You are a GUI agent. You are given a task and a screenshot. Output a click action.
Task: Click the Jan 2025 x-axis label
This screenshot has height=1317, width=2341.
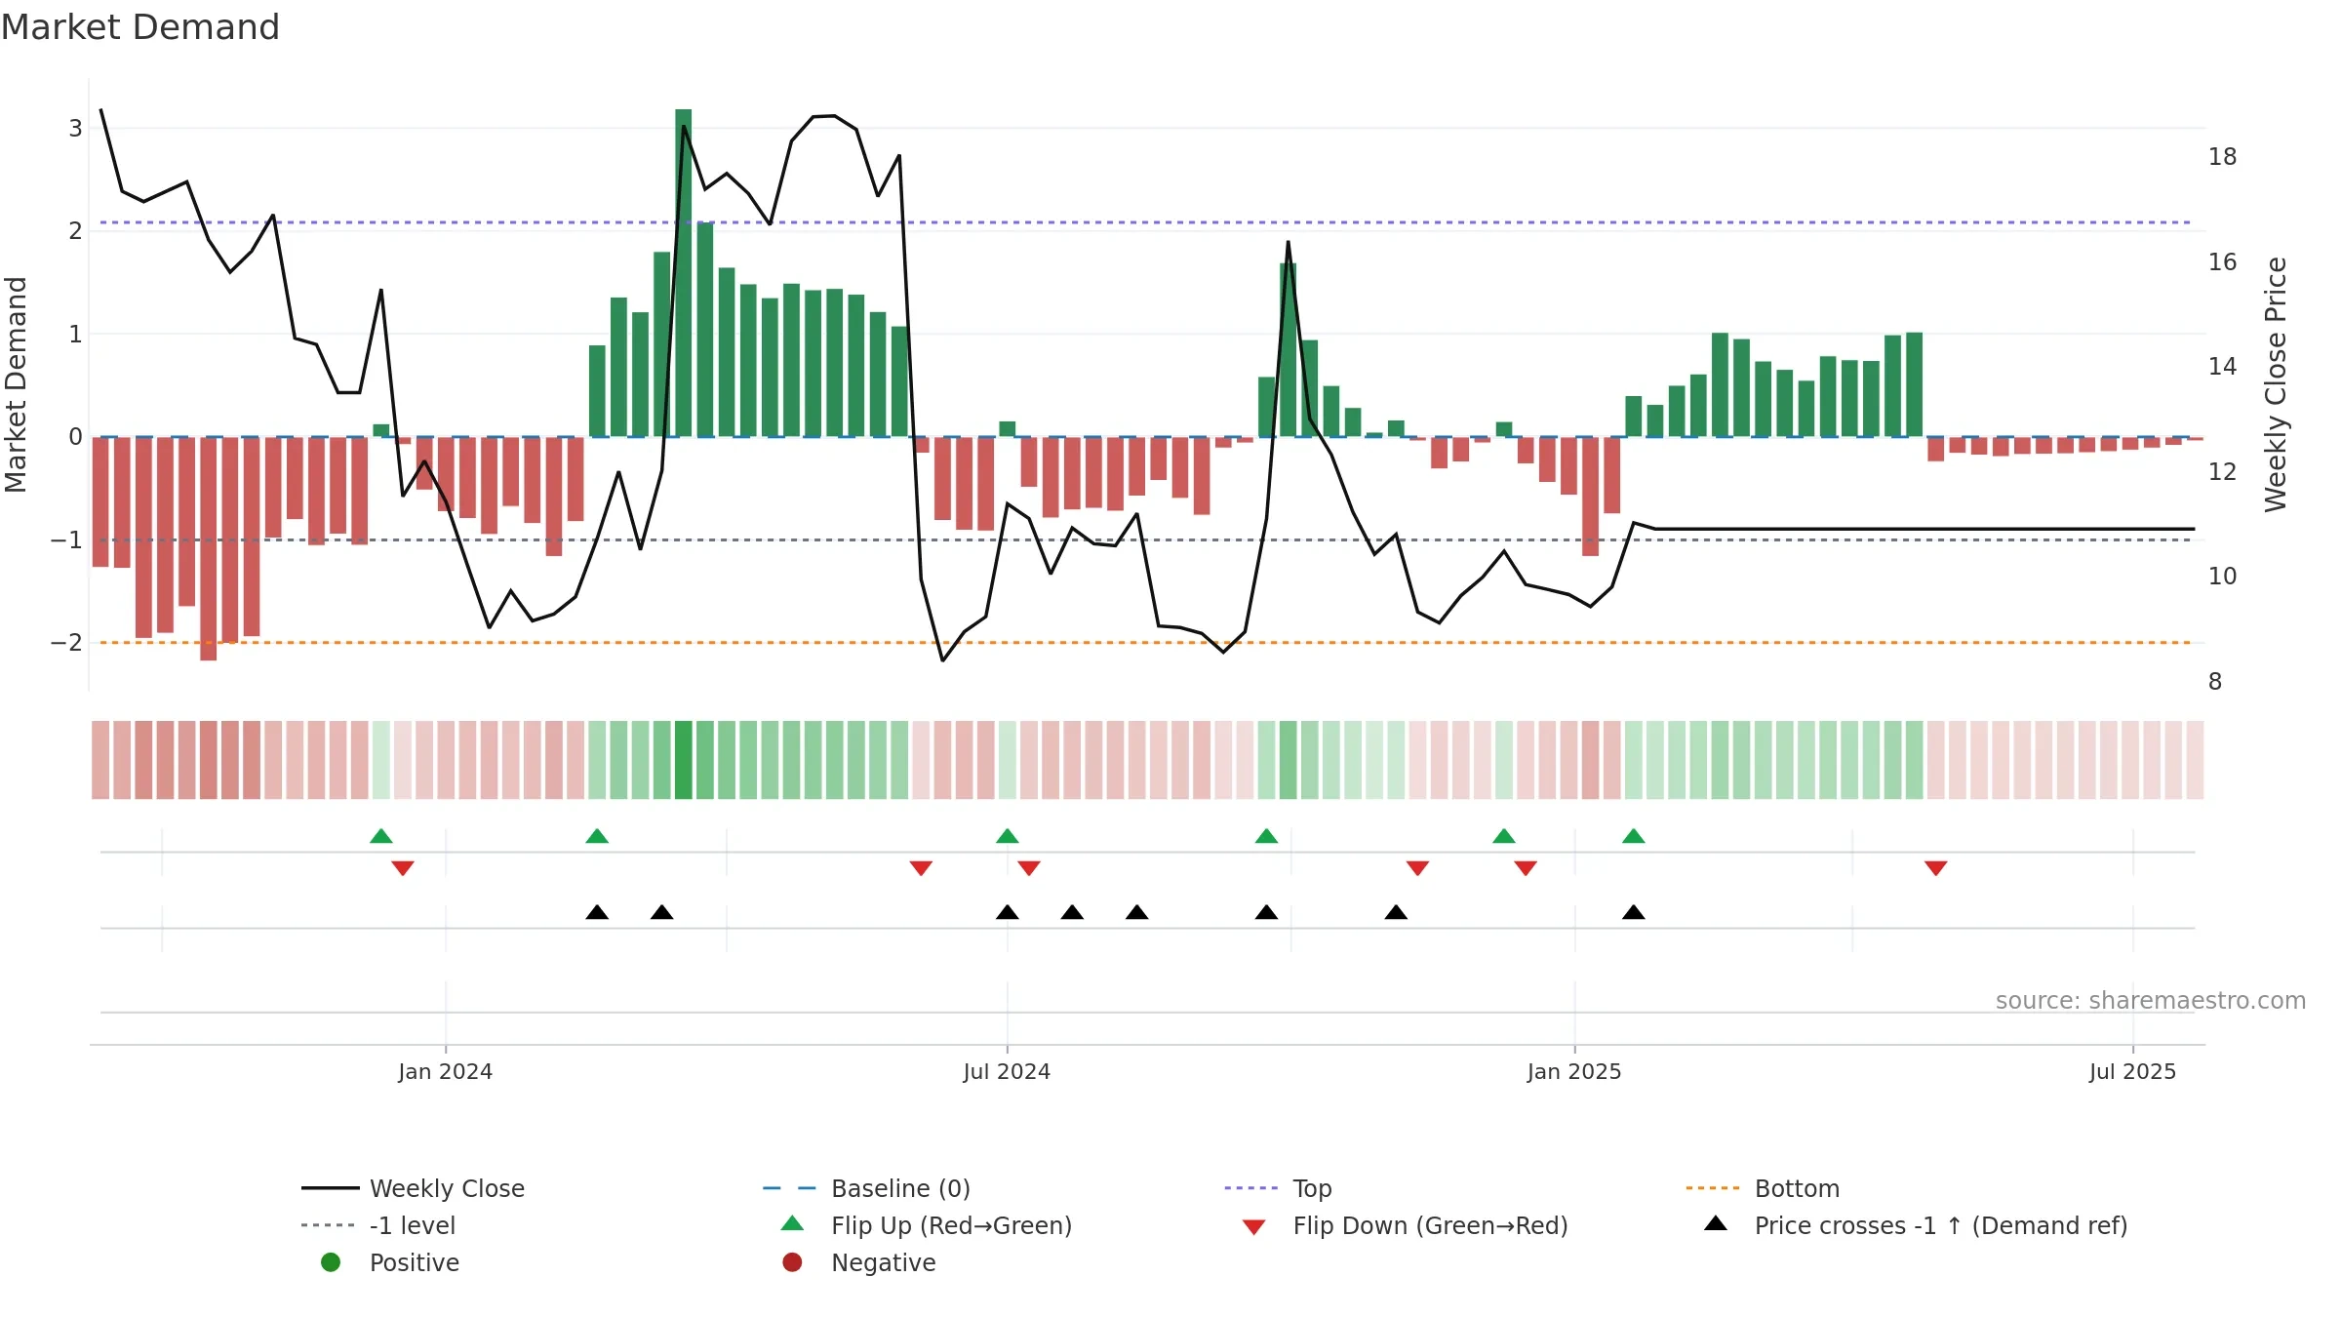(x=1574, y=1071)
